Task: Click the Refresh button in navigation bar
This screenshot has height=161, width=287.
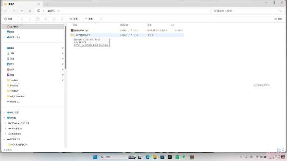Action: pyautogui.click(x=30, y=11)
